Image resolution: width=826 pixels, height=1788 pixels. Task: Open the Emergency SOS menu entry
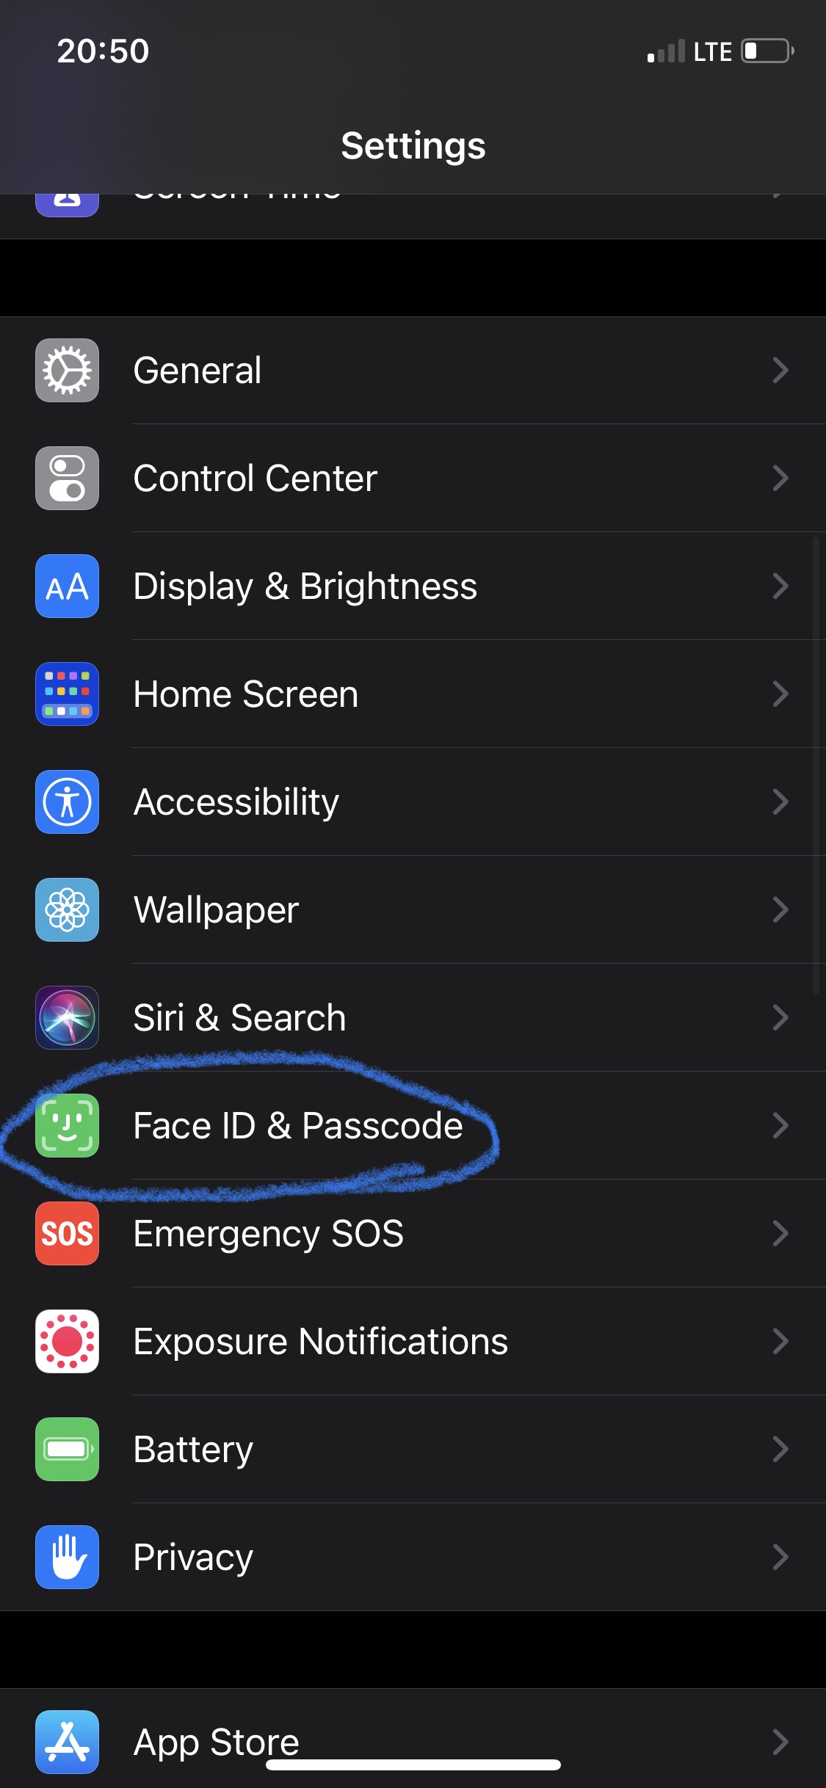click(268, 1233)
